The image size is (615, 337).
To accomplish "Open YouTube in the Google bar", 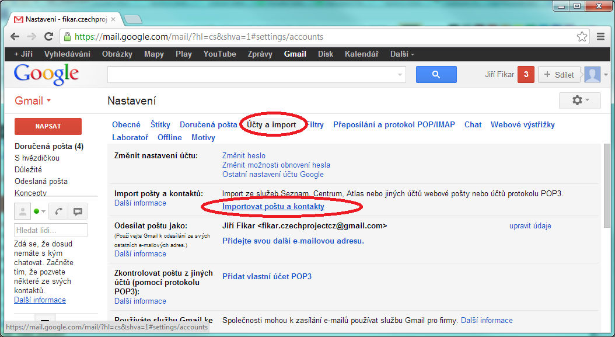I will coord(219,54).
